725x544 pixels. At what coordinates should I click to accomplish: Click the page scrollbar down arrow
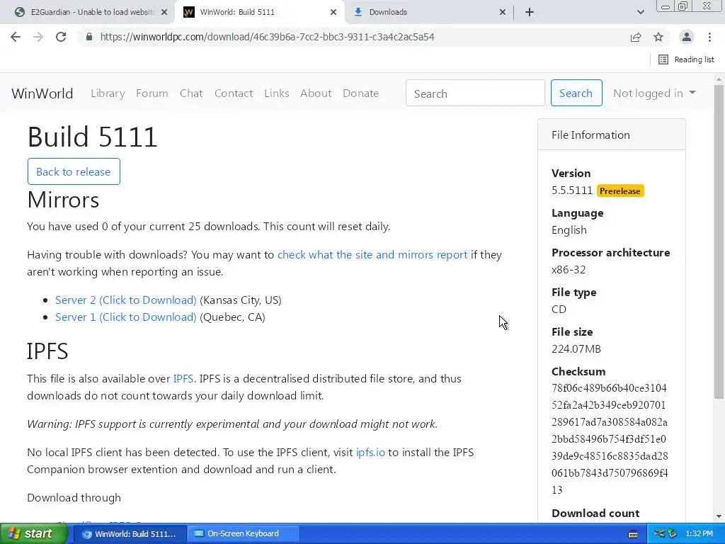point(719,516)
